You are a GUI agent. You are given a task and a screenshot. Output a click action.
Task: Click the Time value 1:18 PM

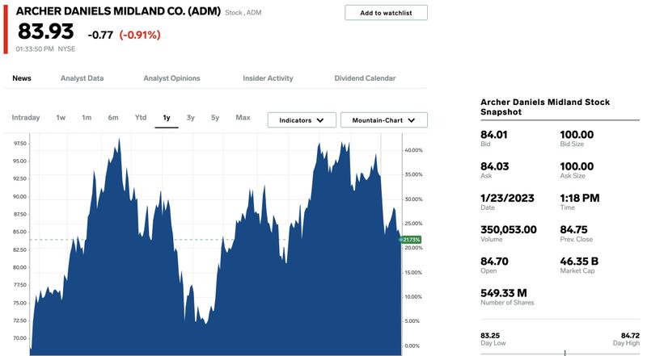(x=579, y=199)
